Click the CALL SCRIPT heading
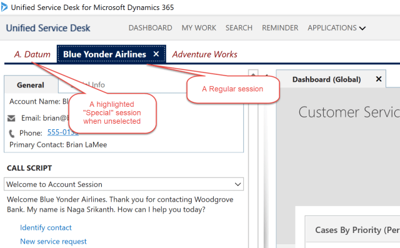 pyautogui.click(x=29, y=168)
